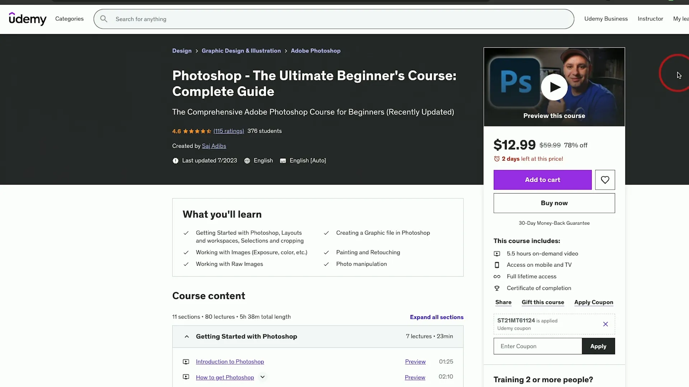Focus the Search for anything box
Screen dimensions: 689x387
click(334, 19)
